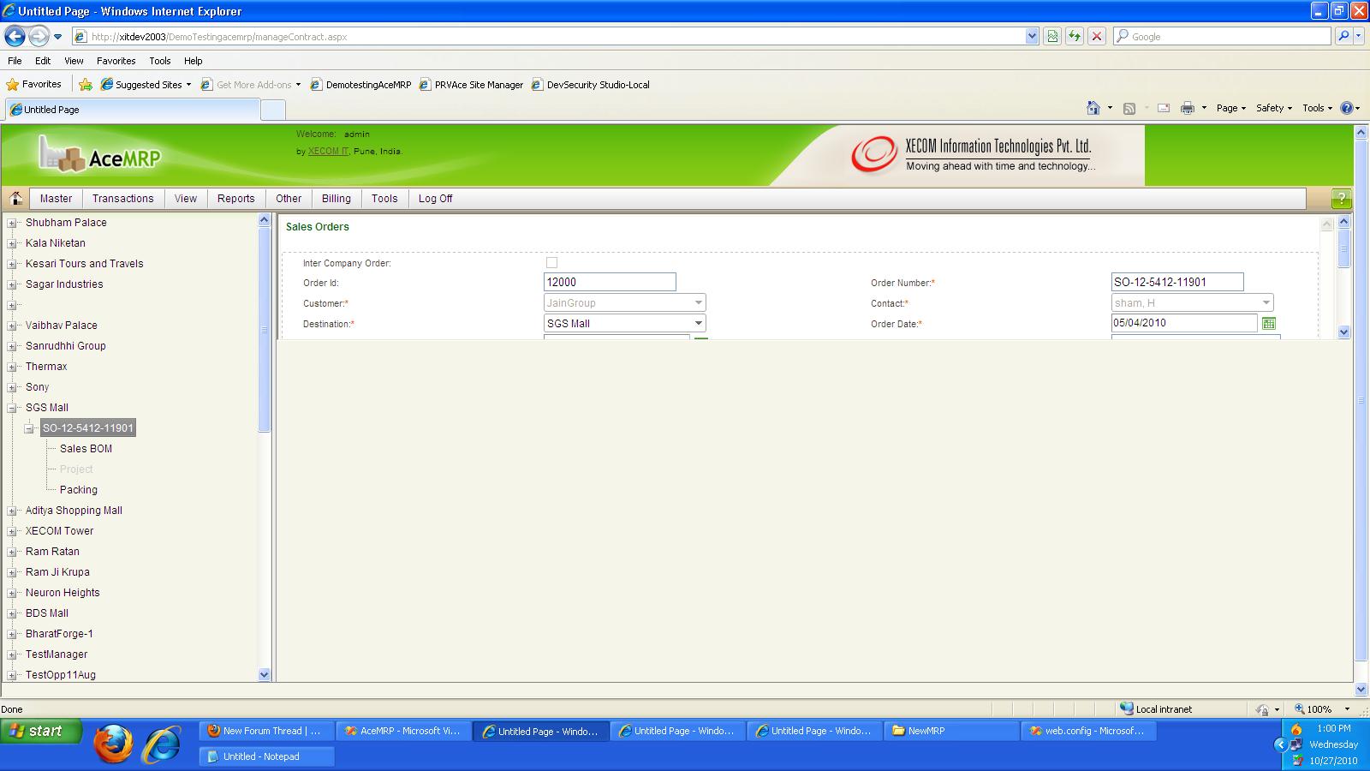
Task: Click the Order Number input field
Action: point(1177,282)
